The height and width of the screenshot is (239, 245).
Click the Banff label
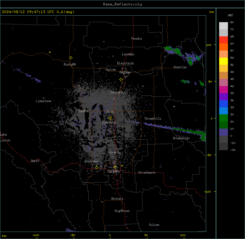35,161
